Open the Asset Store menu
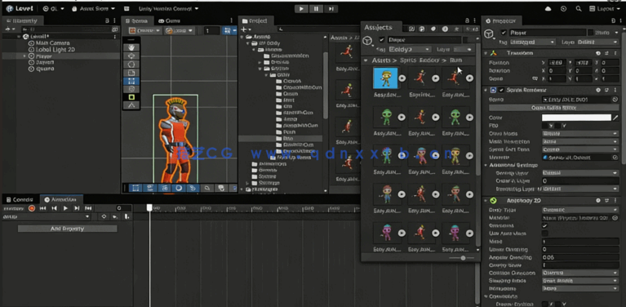626x307 pixels. pyautogui.click(x=93, y=8)
